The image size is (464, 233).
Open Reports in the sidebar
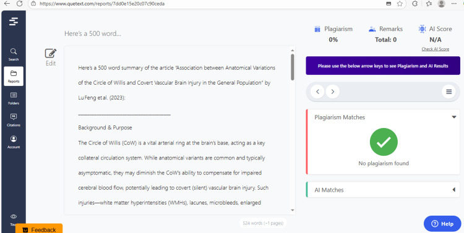(x=14, y=76)
